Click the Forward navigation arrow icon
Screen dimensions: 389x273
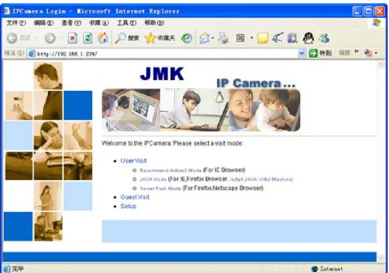click(x=50, y=38)
